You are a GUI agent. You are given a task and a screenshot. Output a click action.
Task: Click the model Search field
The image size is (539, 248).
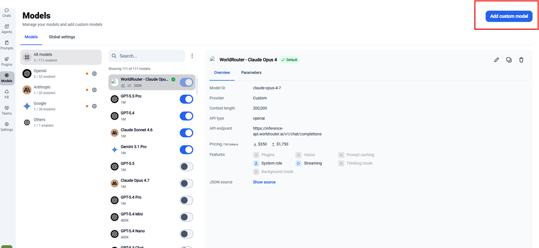coord(147,56)
